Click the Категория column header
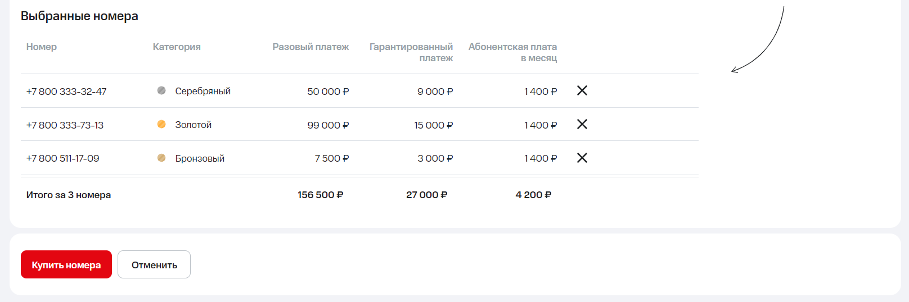The width and height of the screenshot is (909, 302). pyautogui.click(x=177, y=47)
